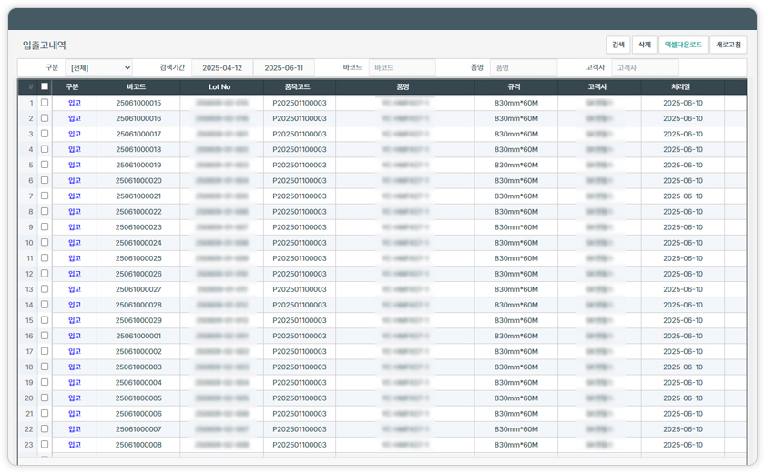Screen dimensions: 765x473
Task: Click the Lot No column header
Action: pyautogui.click(x=219, y=87)
